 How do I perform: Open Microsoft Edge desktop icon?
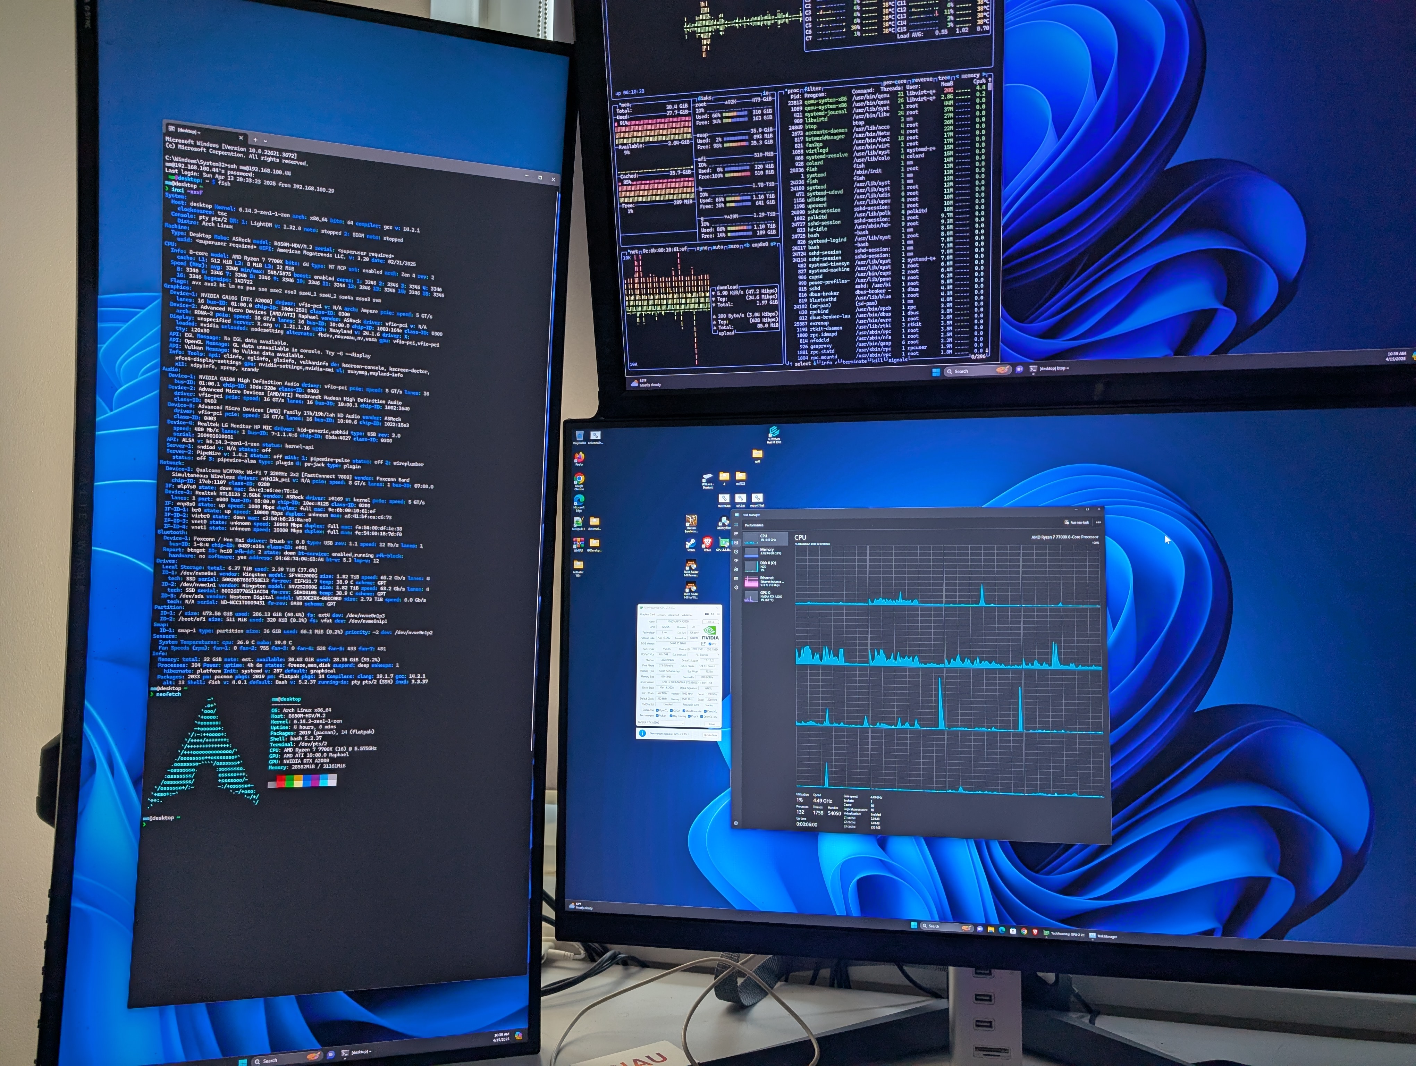[579, 504]
